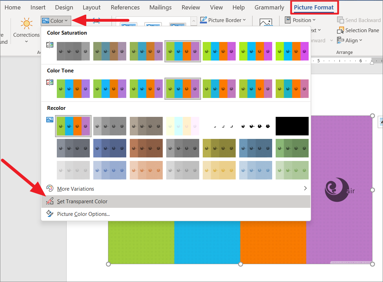Select the light gold recolor thumbnail
This screenshot has width=383, height=282.
click(219, 170)
